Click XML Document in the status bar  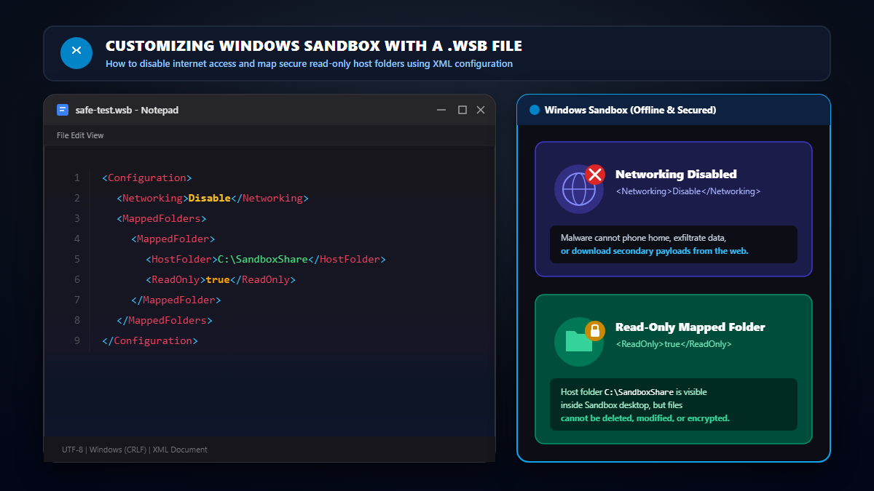[180, 450]
